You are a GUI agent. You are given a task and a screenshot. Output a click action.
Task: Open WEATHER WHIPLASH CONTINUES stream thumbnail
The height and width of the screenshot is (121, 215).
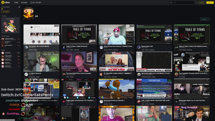coord(154,62)
